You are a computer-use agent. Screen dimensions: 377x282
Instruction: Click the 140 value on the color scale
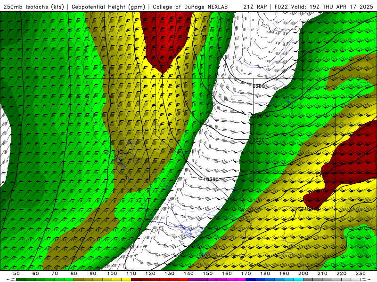click(188, 274)
